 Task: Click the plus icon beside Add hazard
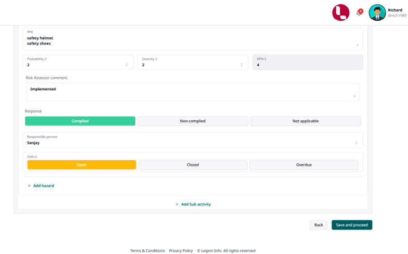pyautogui.click(x=29, y=186)
